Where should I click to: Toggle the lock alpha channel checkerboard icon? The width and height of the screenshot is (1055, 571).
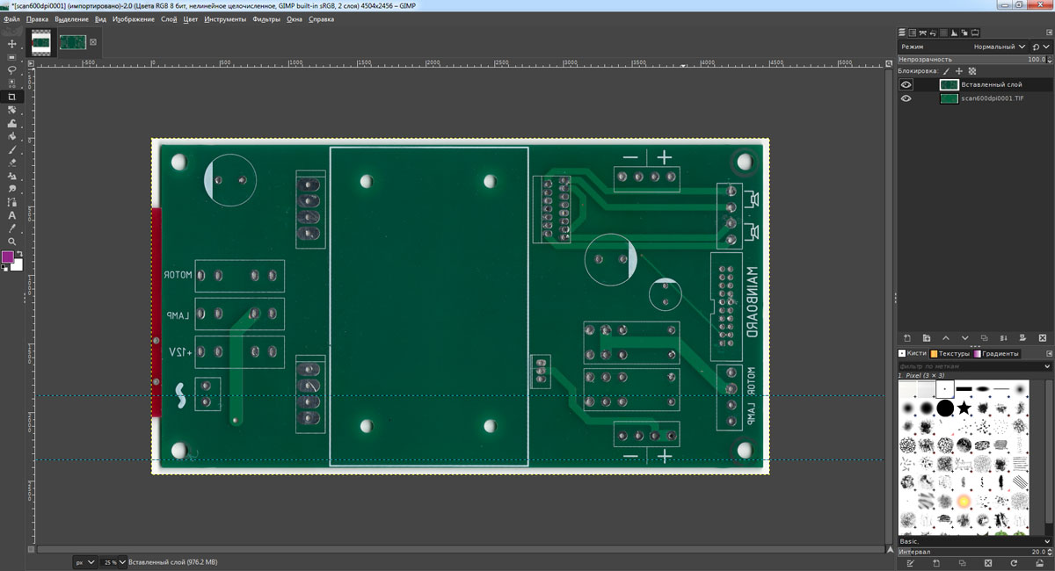pyautogui.click(x=972, y=71)
